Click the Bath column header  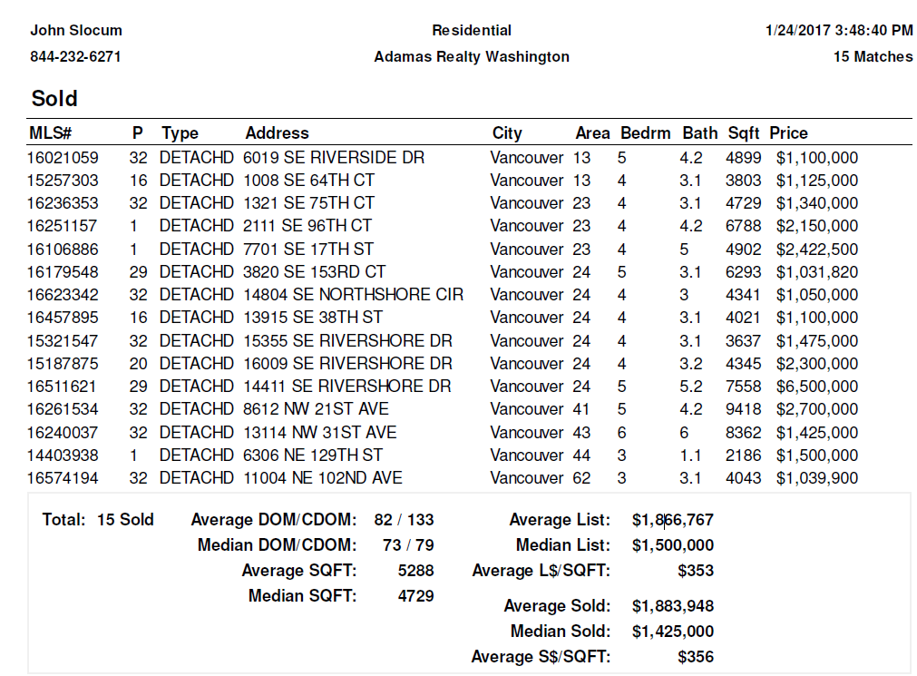click(x=699, y=133)
